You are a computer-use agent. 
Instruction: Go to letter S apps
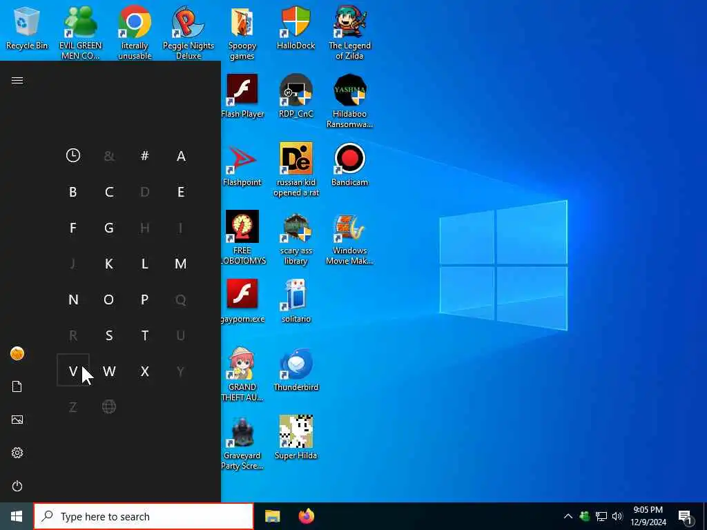coord(108,335)
